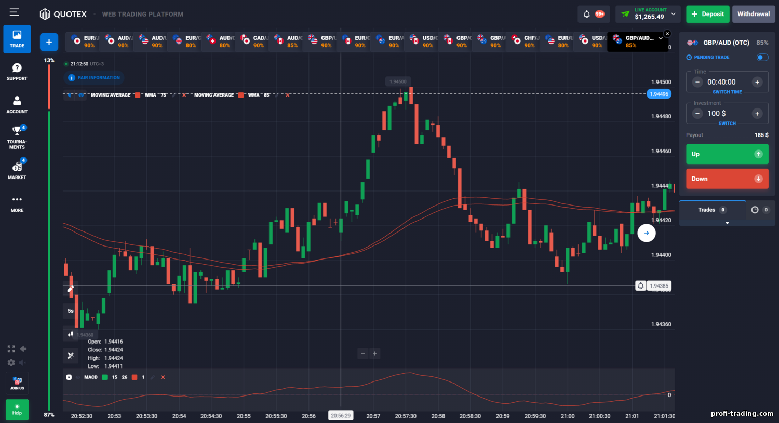779x423 pixels.
Task: Open the Trade section in sidebar
Action: click(17, 39)
